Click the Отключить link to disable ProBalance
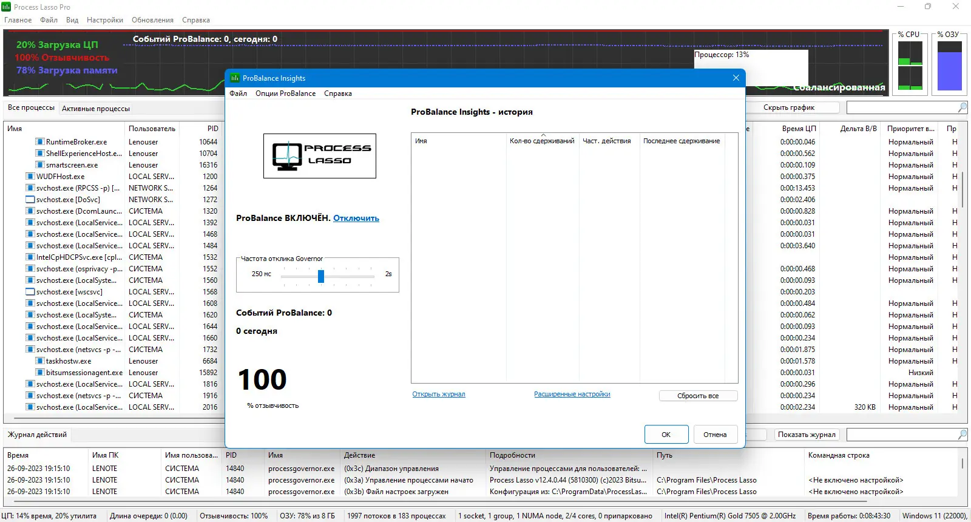Image resolution: width=971 pixels, height=522 pixels. pyautogui.click(x=356, y=219)
